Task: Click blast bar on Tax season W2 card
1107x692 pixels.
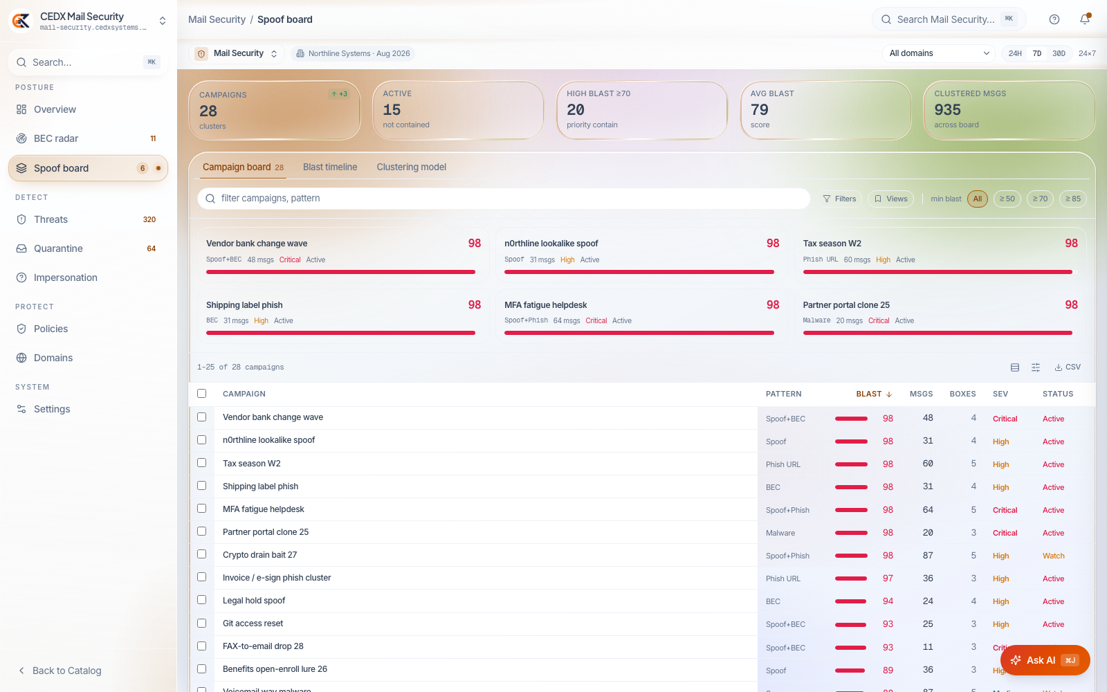Action: (x=937, y=272)
